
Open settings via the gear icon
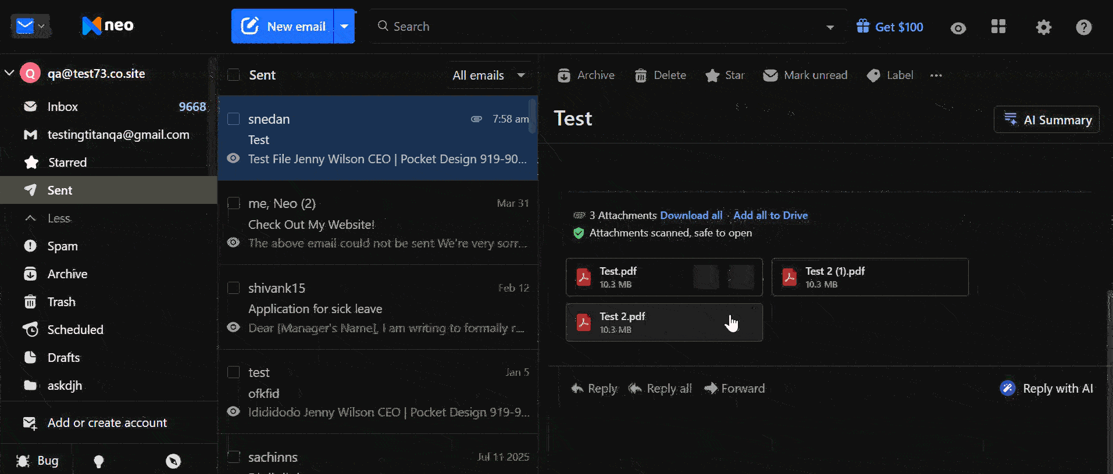point(1044,27)
